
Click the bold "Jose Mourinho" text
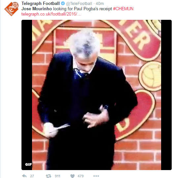pyautogui.click(x=37, y=9)
